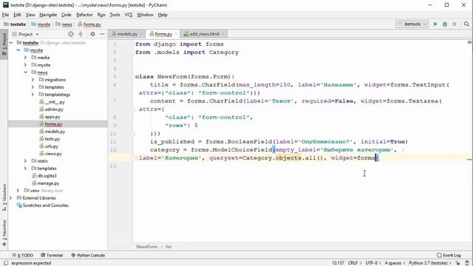The image size is (473, 266).
Task: Click the mysite breadcrumb in navigation bar
Action: tap(44, 24)
